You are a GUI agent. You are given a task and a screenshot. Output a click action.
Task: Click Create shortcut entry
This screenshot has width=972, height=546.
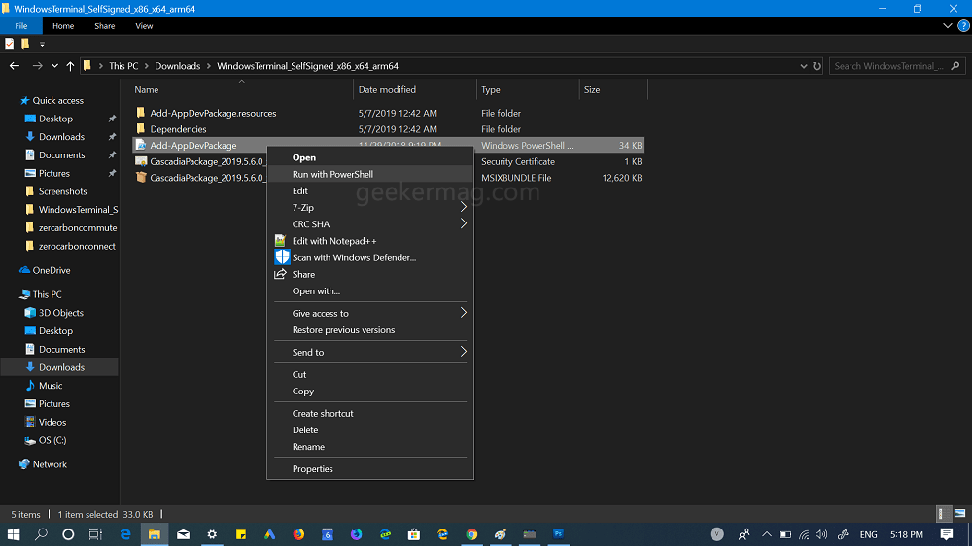click(369, 413)
